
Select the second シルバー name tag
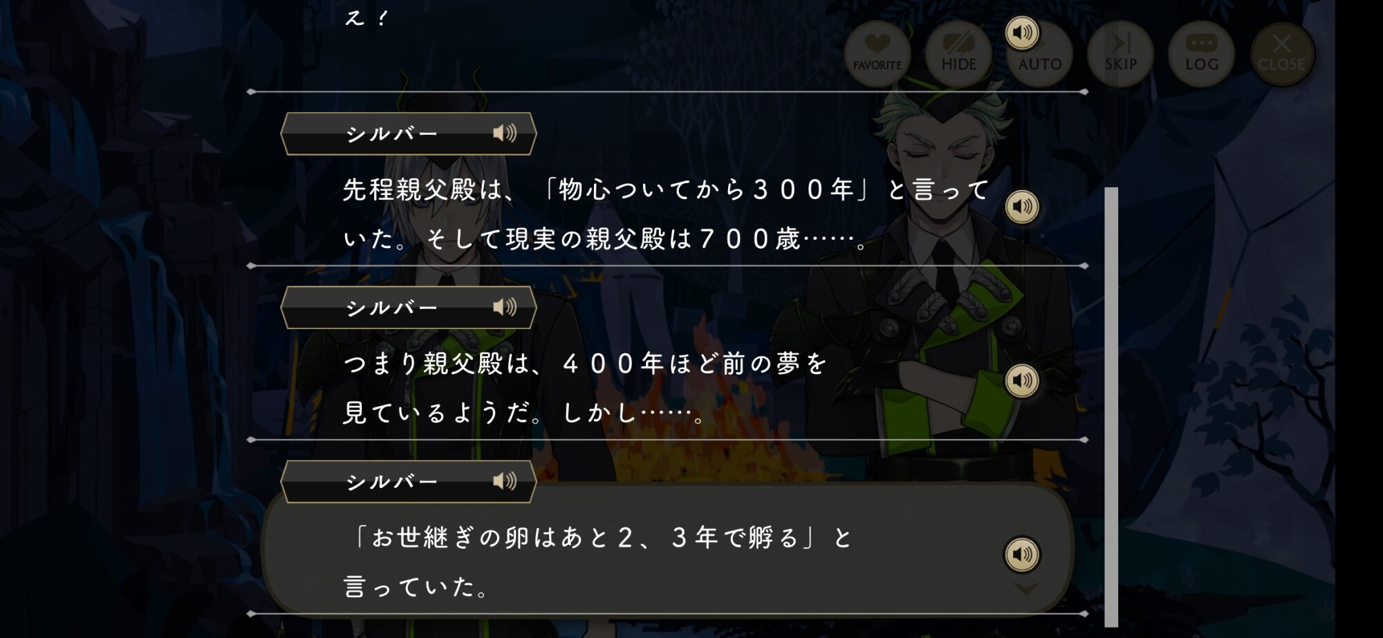pos(408,308)
